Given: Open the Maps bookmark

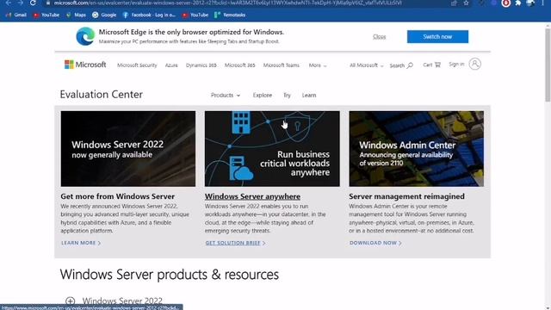Looking at the screenshot, I should pyautogui.click(x=76, y=15).
